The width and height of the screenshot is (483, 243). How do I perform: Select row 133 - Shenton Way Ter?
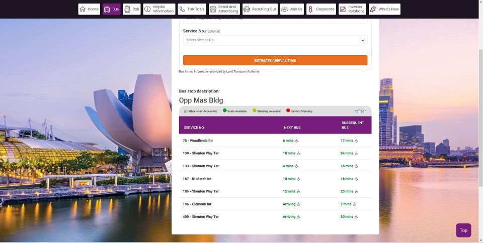275,166
